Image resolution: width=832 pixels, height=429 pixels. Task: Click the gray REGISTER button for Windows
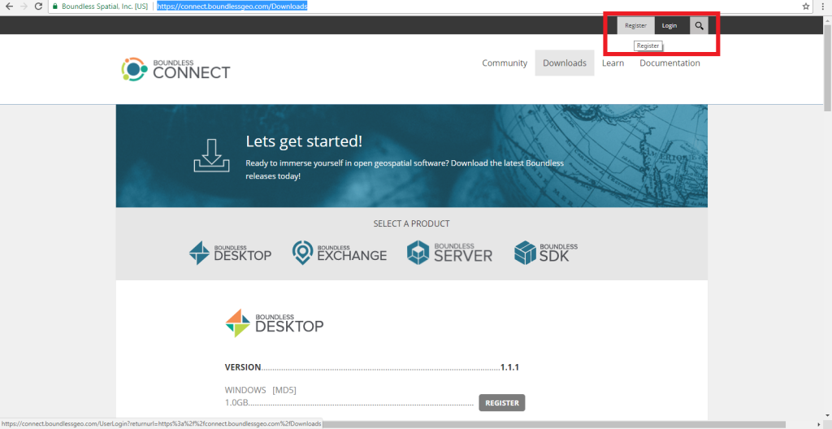(x=502, y=402)
